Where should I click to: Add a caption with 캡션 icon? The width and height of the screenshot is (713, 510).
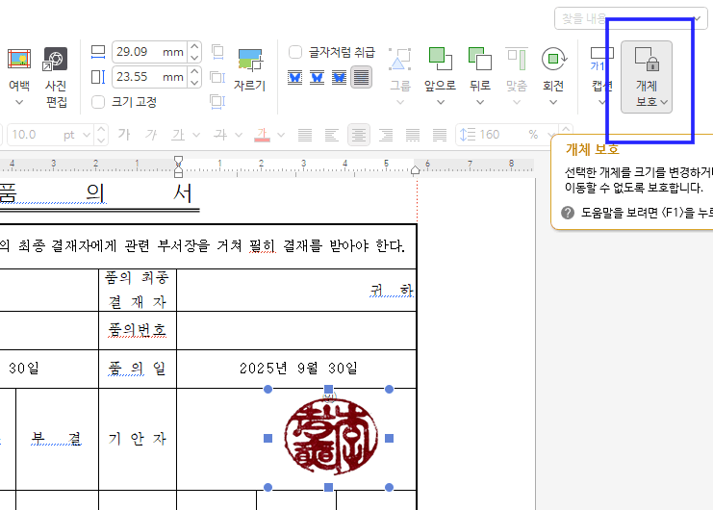click(601, 59)
